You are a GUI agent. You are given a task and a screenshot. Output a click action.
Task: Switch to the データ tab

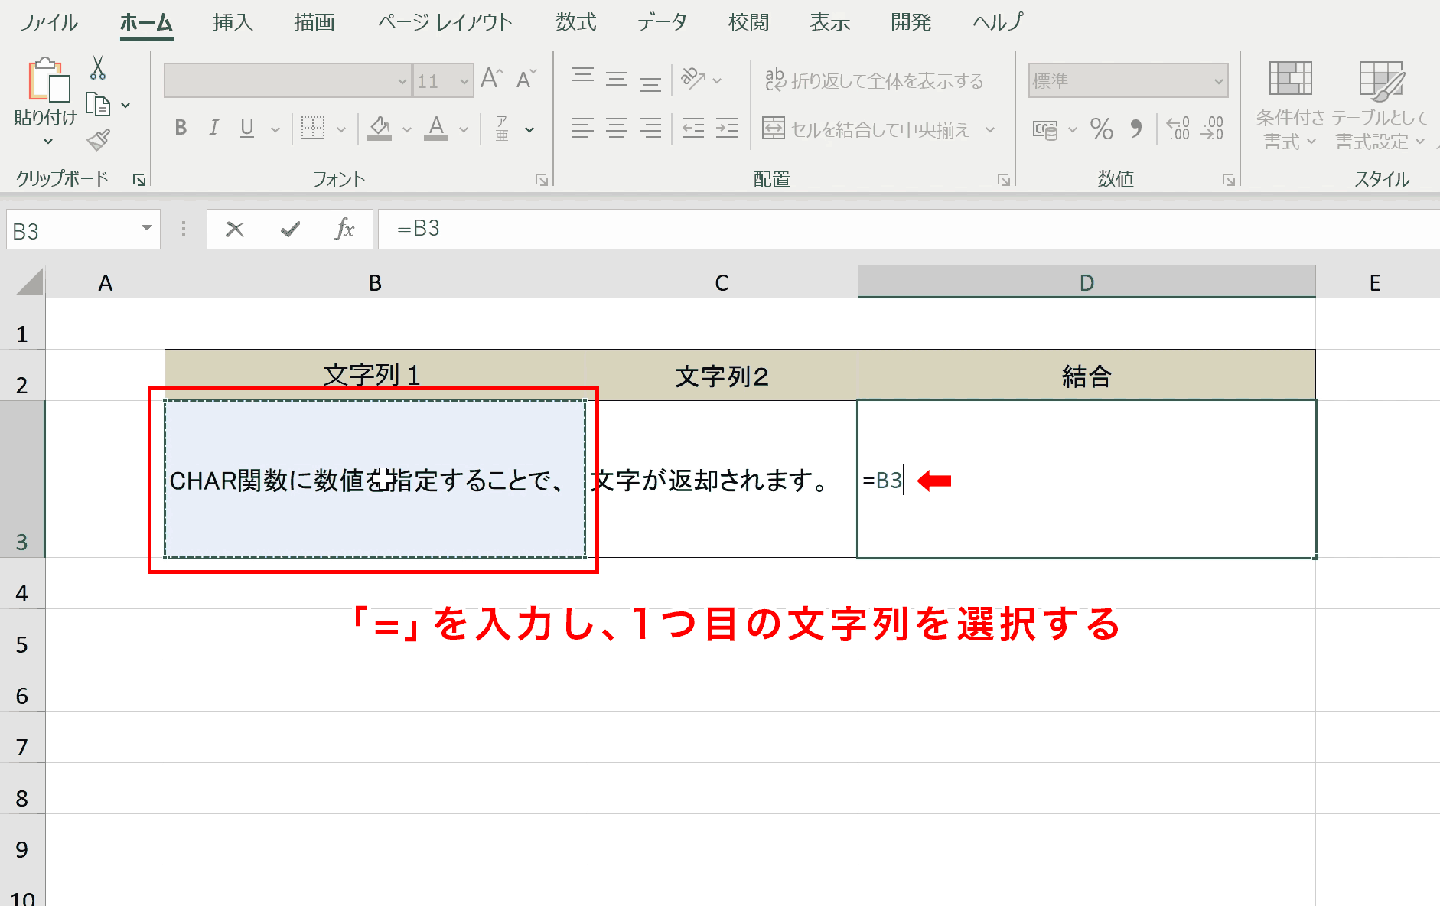click(662, 22)
